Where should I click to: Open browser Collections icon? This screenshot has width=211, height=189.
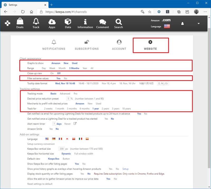coord(179,12)
